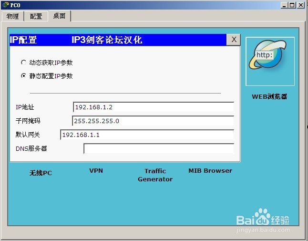
Task: Open the 无线PC desktop item
Action: pyautogui.click(x=41, y=173)
